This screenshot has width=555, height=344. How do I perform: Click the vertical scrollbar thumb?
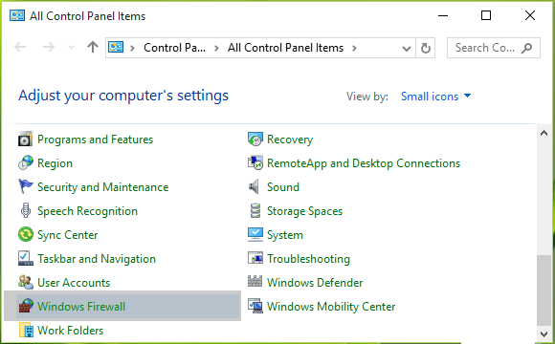click(544, 290)
